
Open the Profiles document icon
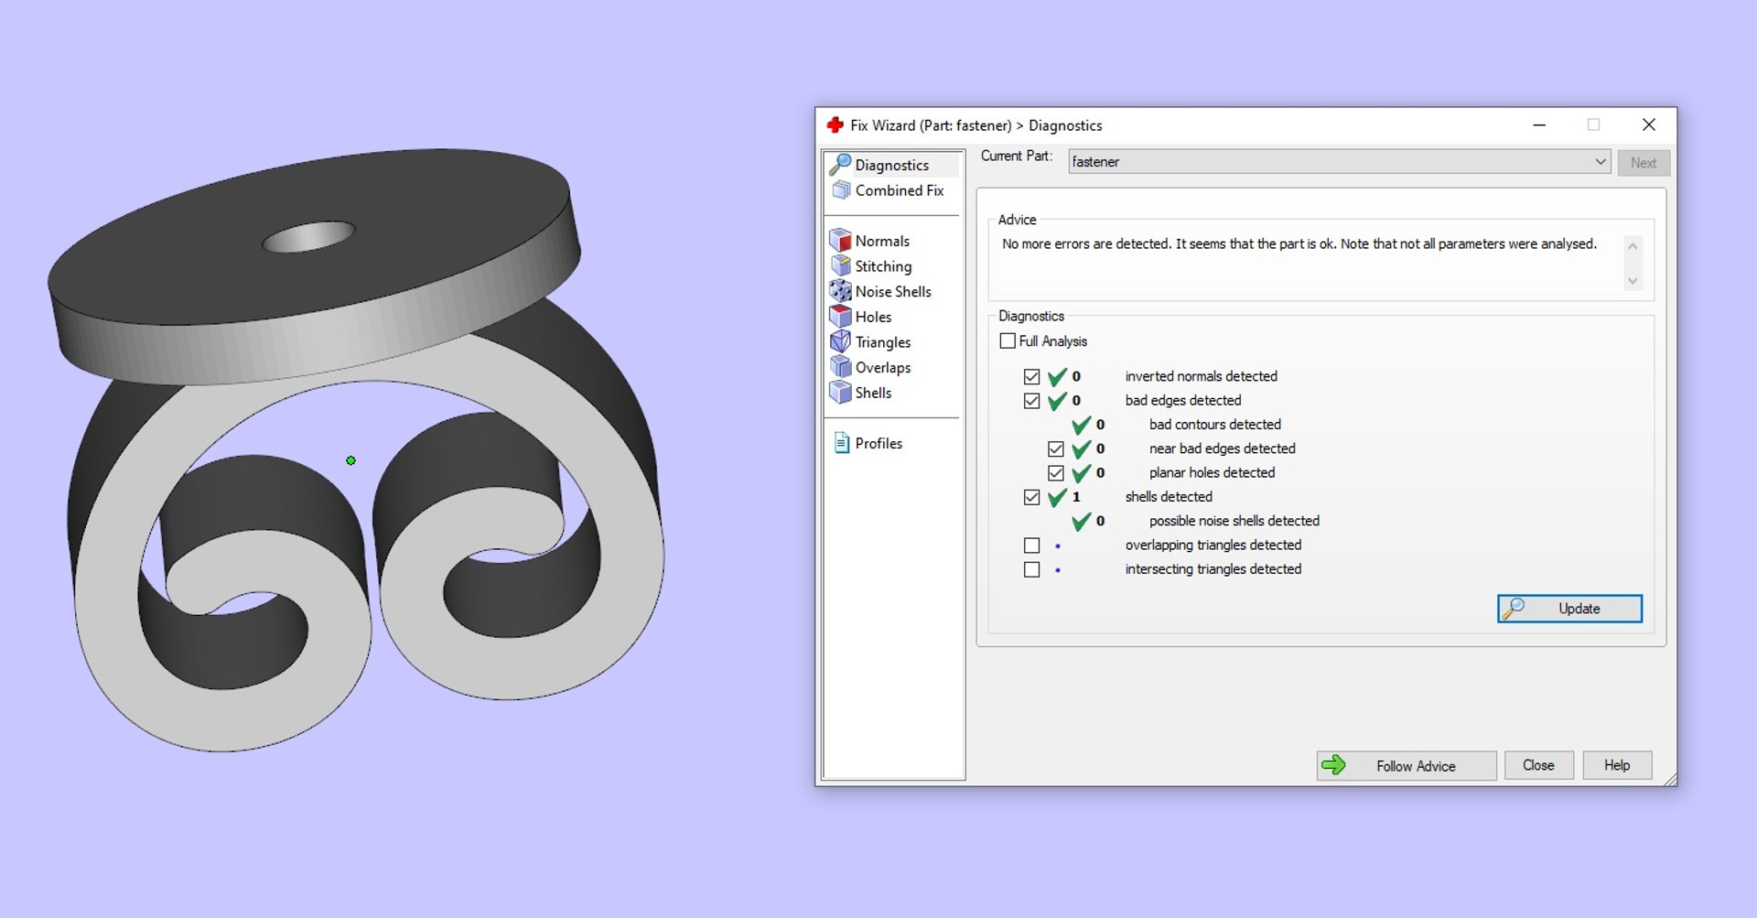pyautogui.click(x=842, y=443)
